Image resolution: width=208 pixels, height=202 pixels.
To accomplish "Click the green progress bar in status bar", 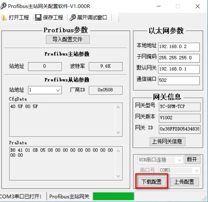I will pyautogui.click(x=113, y=196).
